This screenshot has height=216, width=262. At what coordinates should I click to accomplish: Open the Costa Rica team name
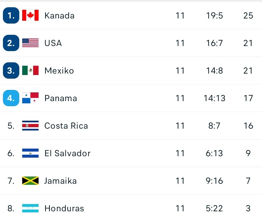point(66,126)
